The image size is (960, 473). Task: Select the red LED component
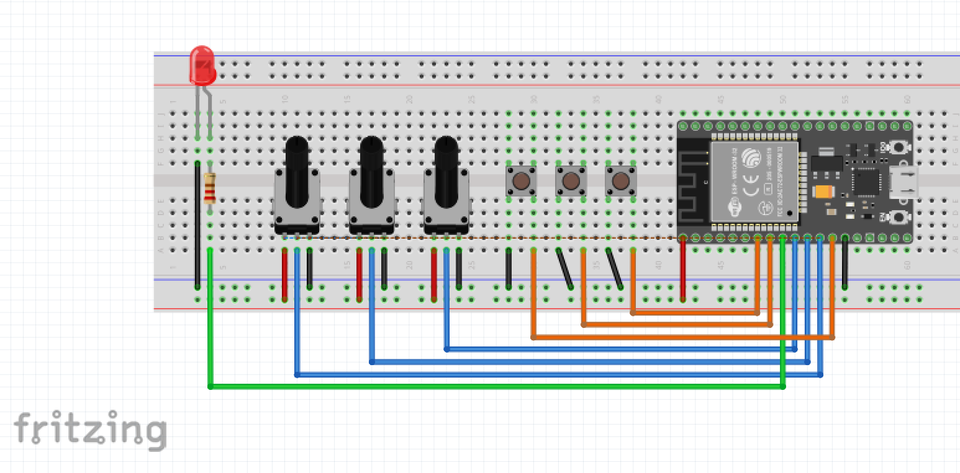click(202, 65)
